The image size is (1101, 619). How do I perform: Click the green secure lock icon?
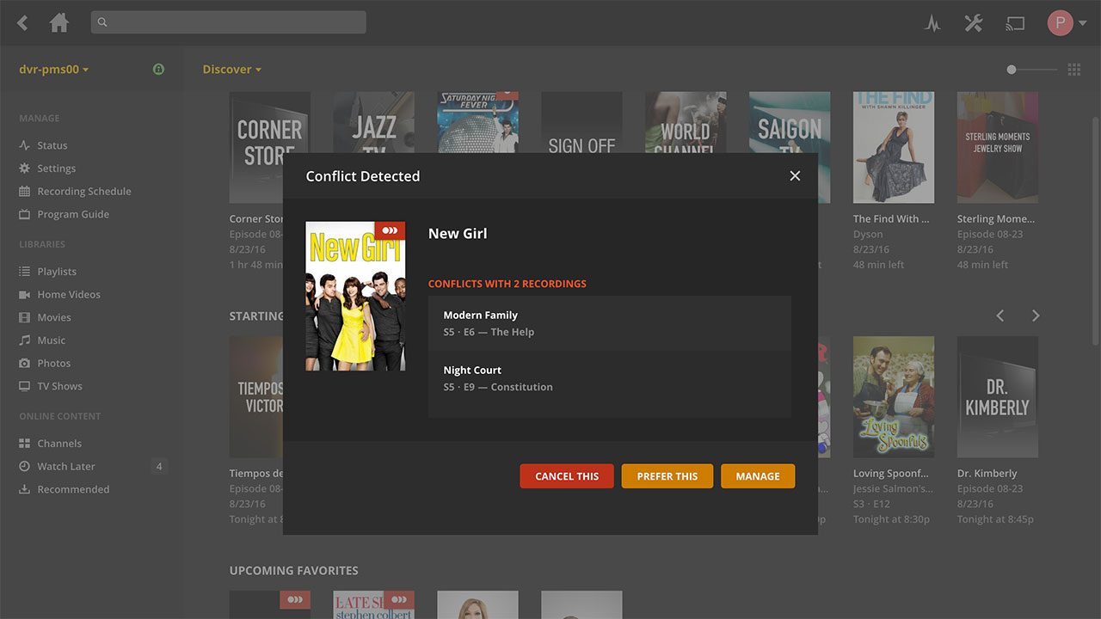coord(158,69)
